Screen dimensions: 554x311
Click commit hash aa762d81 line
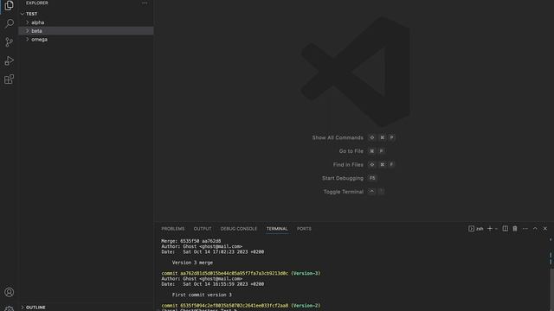point(241,273)
